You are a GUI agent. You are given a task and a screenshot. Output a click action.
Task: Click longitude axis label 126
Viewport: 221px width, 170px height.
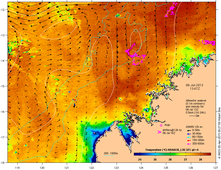point(191,167)
